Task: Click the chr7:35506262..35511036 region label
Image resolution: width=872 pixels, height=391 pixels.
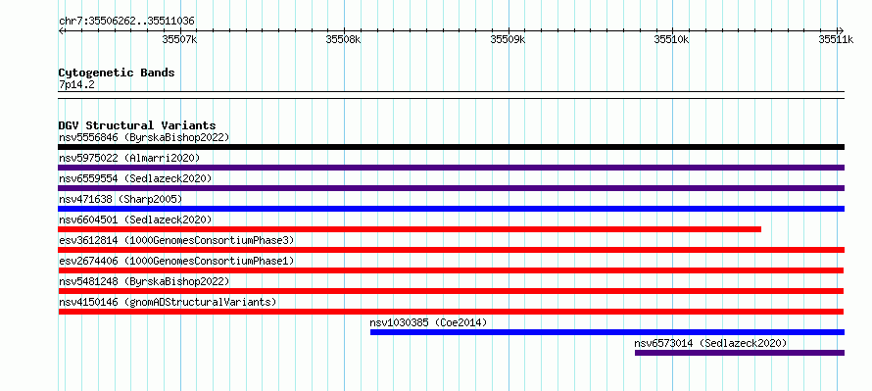Action: coord(126,21)
